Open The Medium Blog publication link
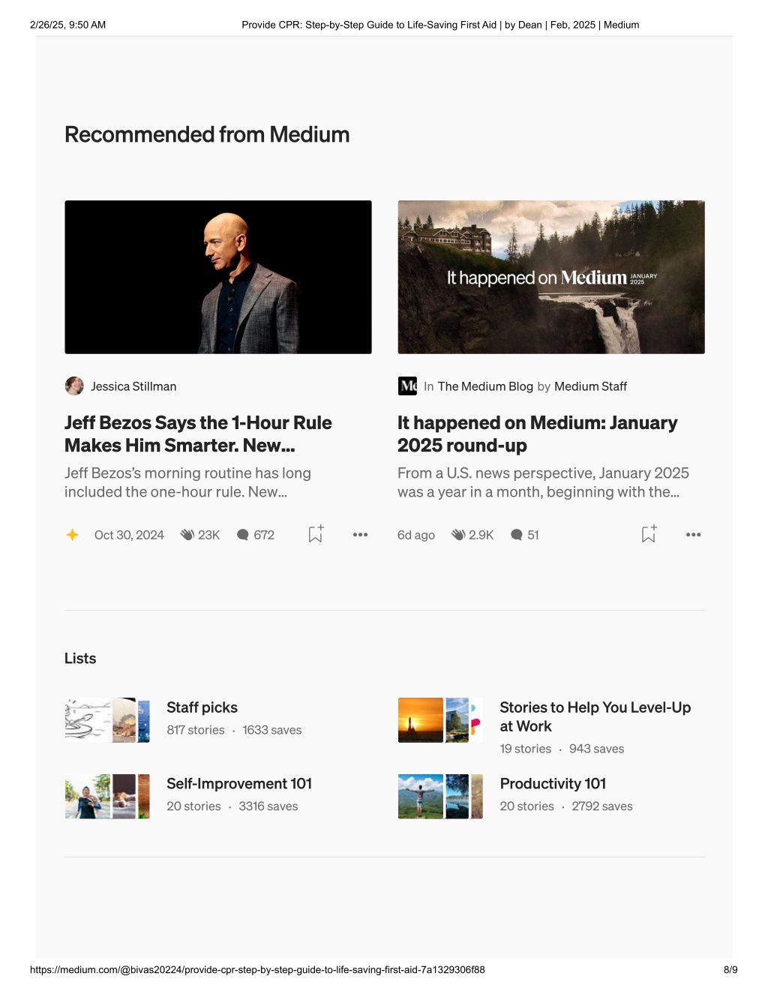The height and width of the screenshot is (994, 768). coord(485,386)
